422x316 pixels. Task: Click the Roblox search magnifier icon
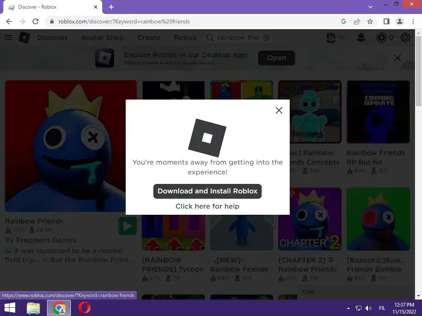(210, 37)
